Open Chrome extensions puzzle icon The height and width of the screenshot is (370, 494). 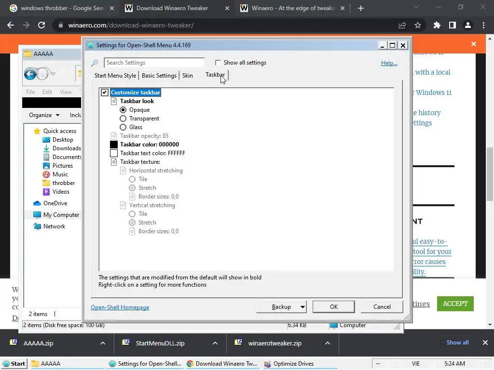point(437,25)
